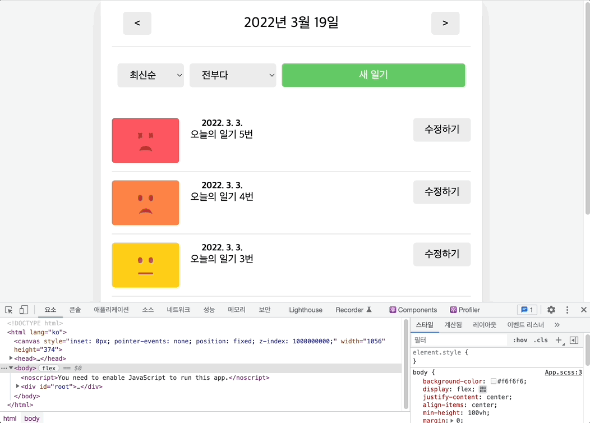Open the console issues message counter

(527, 310)
